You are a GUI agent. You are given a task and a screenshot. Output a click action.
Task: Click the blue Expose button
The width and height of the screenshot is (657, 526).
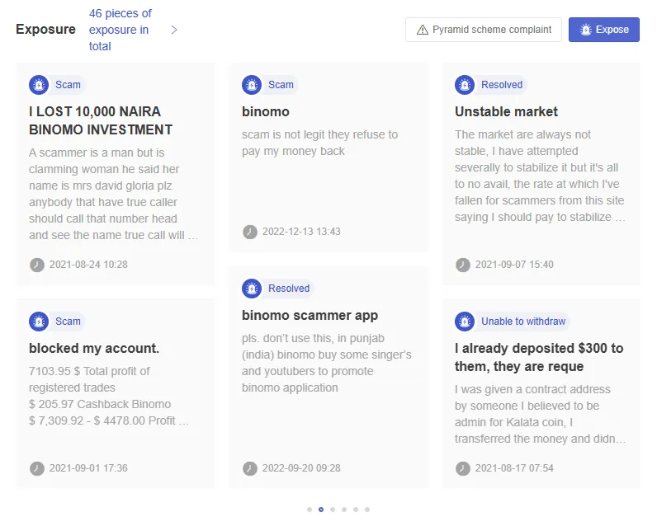point(604,30)
